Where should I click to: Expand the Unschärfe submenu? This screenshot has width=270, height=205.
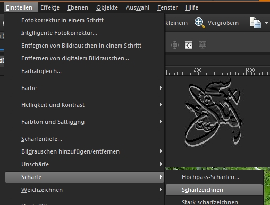click(85, 164)
